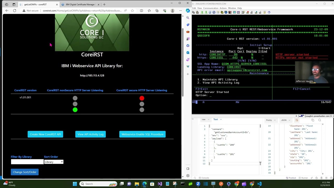Open File Explorer from the taskbar
Viewport: 334px width, 188px height.
[x=137, y=184]
